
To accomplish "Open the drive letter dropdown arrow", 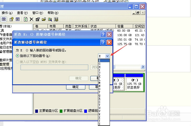I will 107,56.
